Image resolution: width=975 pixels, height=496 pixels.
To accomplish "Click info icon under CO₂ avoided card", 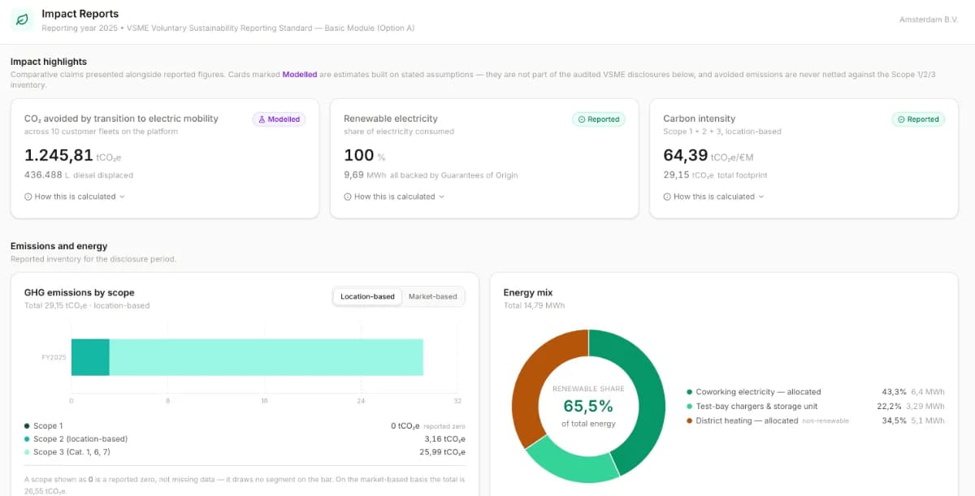I will 28,196.
